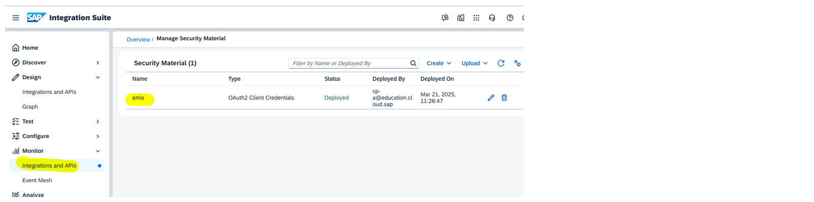Click the cp-a@education.cloud.sap cell
This screenshot has height=202, width=814.
392,97
